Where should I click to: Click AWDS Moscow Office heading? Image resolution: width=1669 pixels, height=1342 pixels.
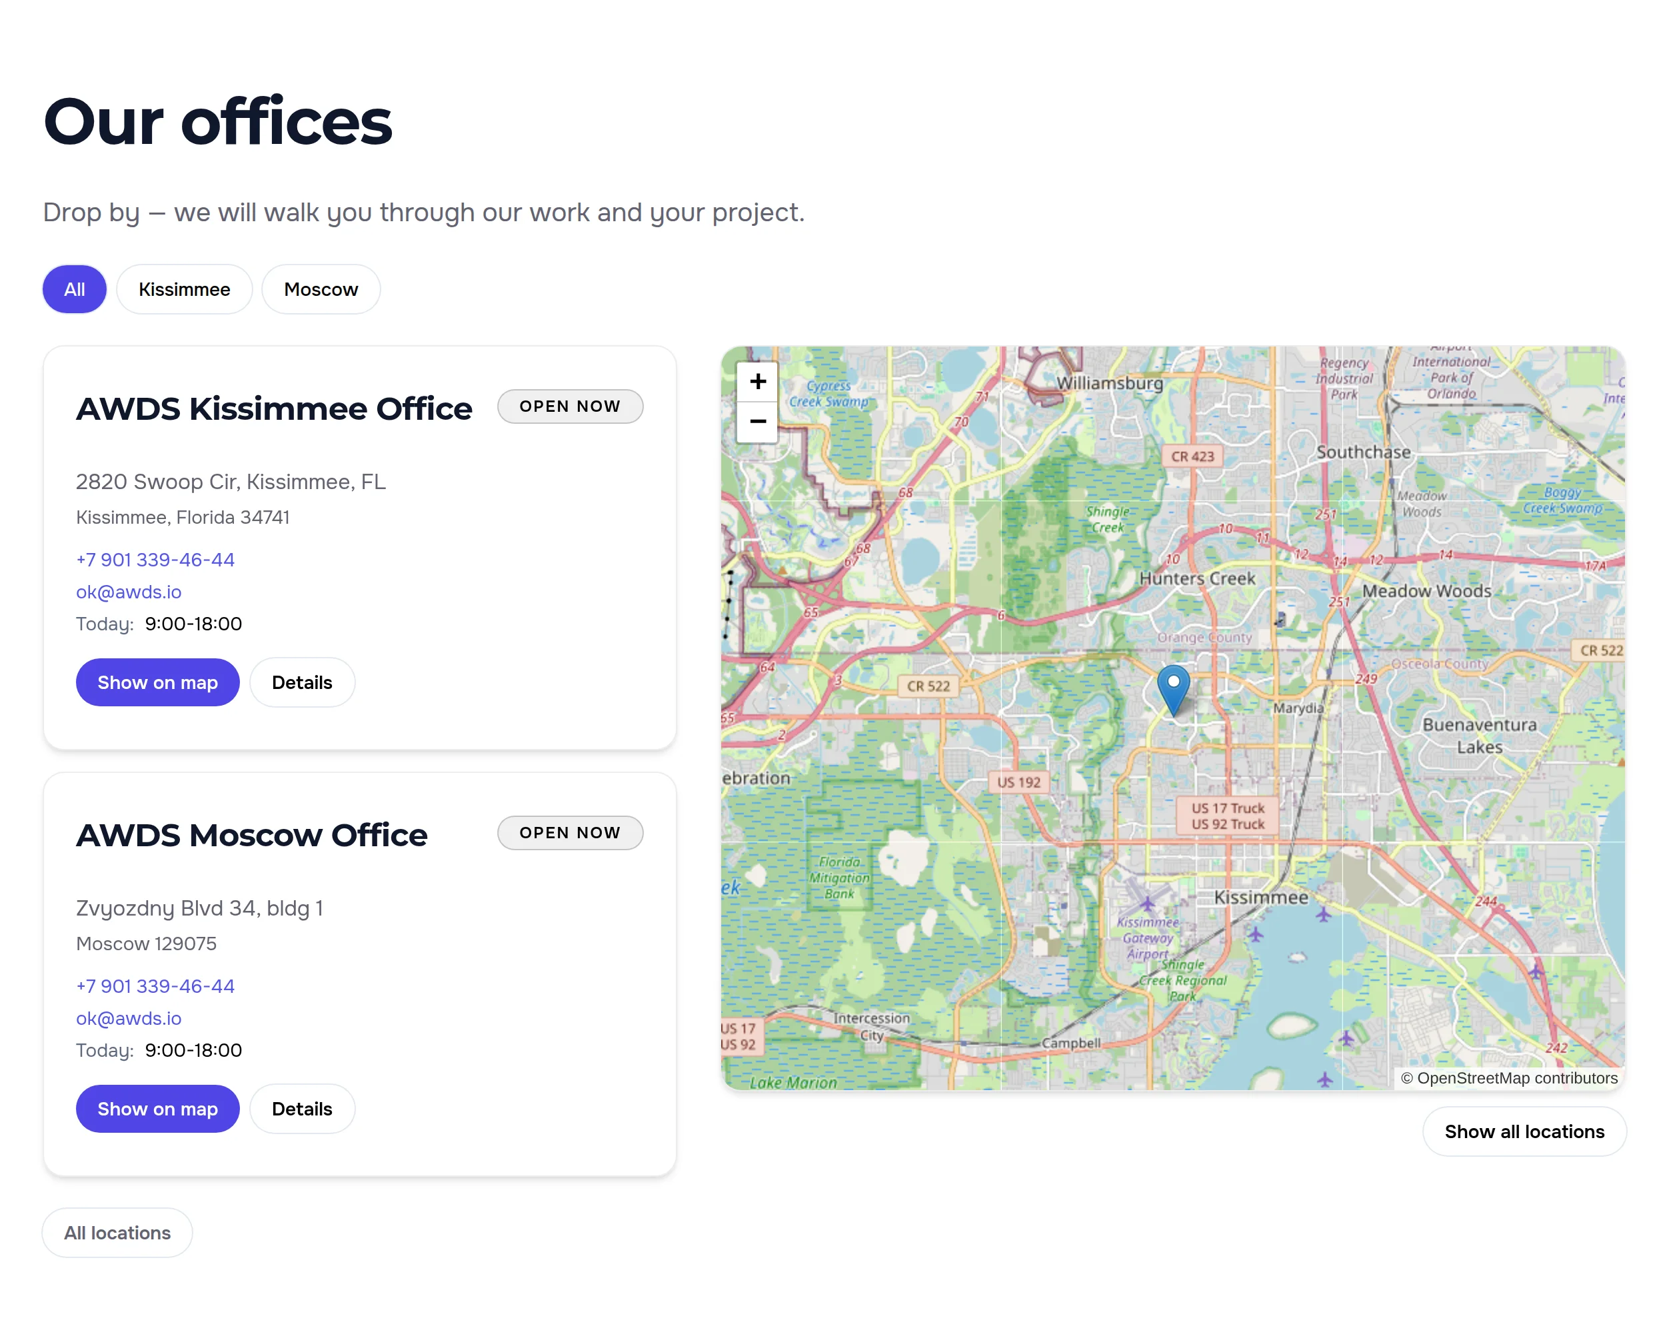click(x=251, y=835)
